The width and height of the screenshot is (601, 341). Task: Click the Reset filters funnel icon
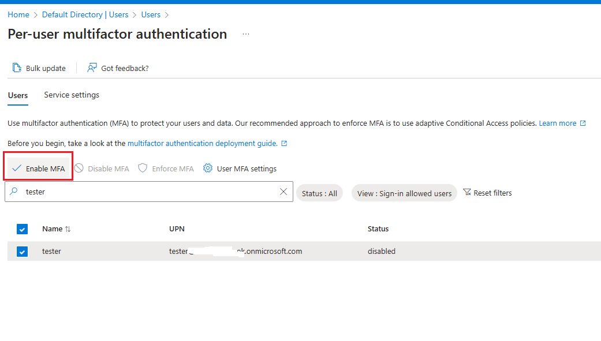point(467,193)
